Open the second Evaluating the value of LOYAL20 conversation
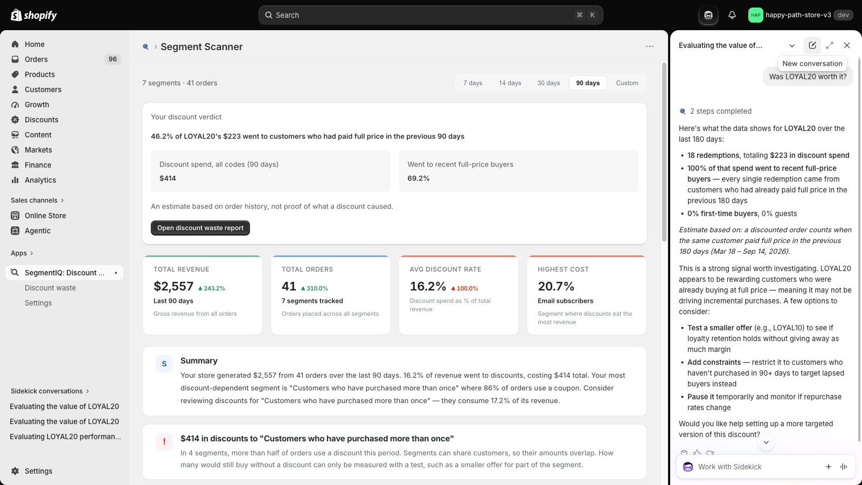The image size is (862, 485). coord(65,421)
